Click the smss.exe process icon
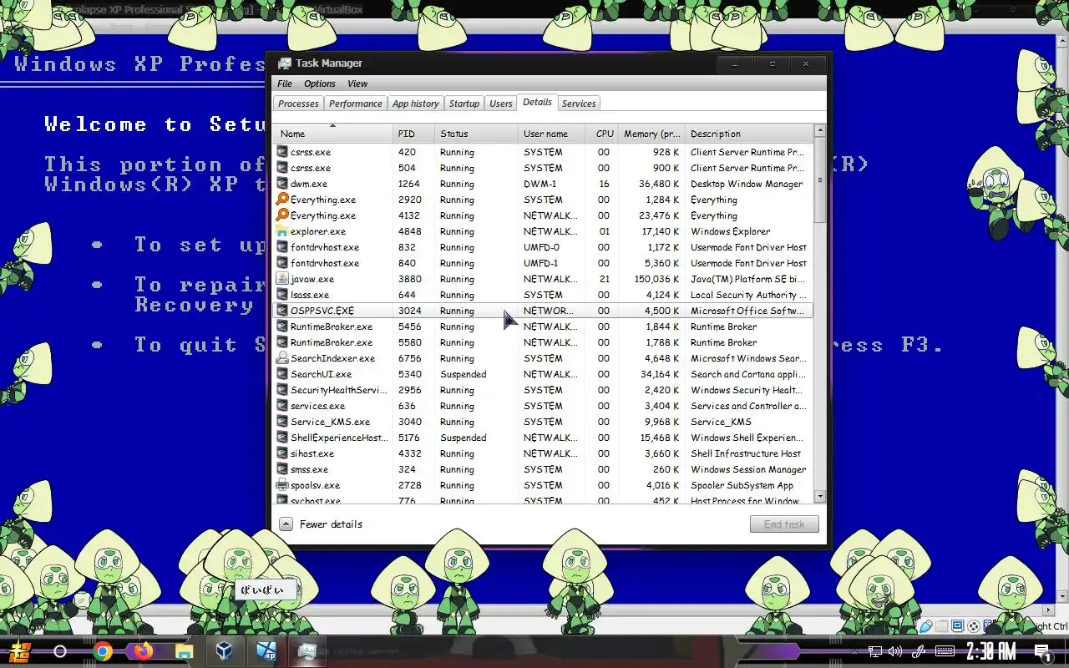The image size is (1069, 668). click(x=282, y=469)
